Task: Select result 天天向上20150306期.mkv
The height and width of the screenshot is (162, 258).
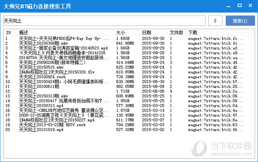Action: (43, 43)
